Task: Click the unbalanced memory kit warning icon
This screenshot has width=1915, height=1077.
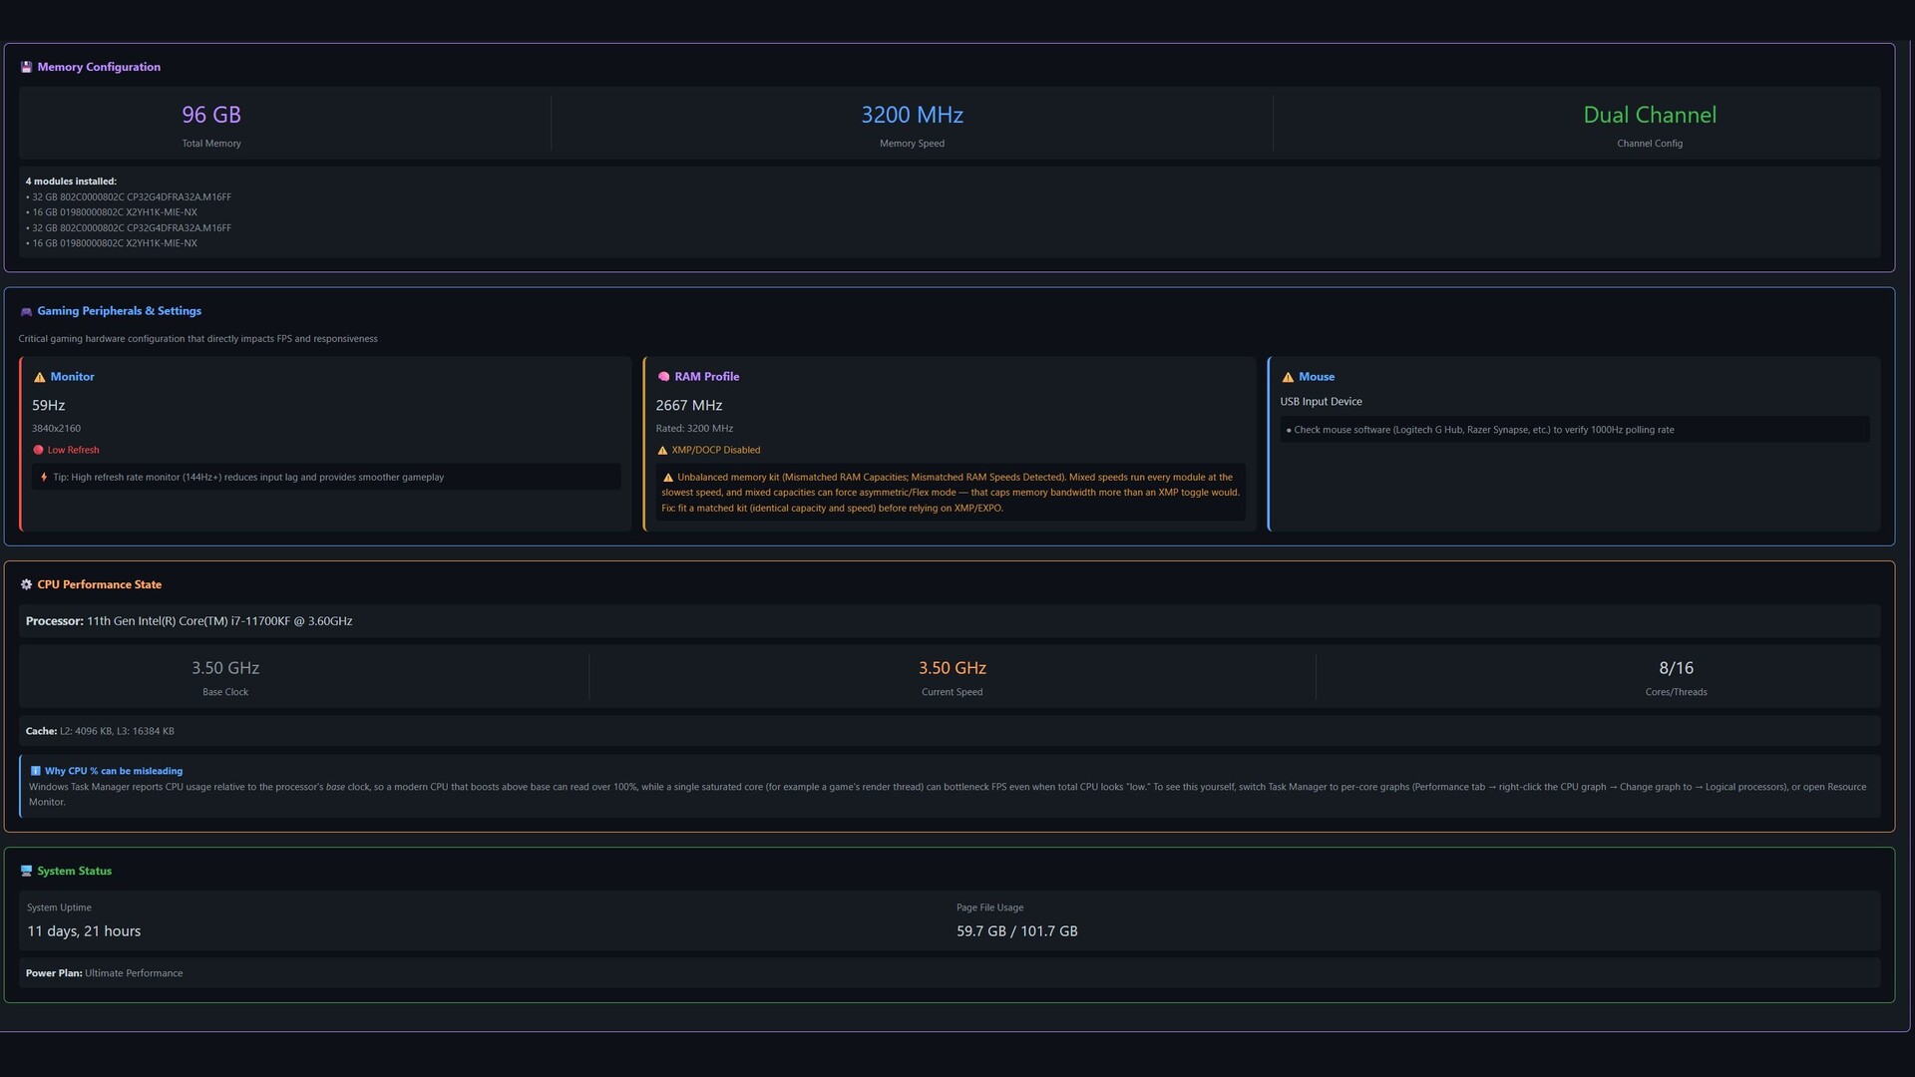Action: pyautogui.click(x=668, y=477)
